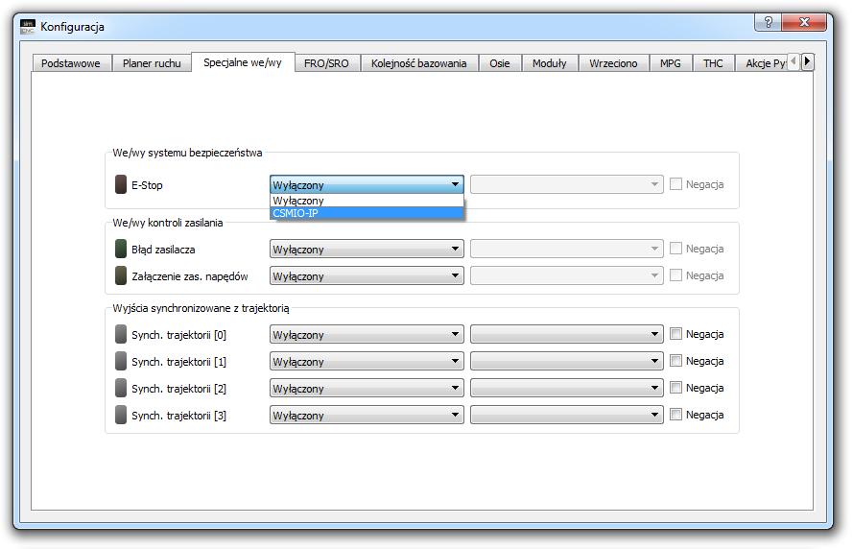853x549 pixels.
Task: Open the MPG tab
Action: pos(670,63)
